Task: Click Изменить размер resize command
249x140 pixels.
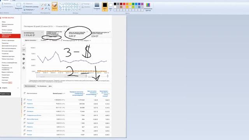Action: [x=31, y=7]
